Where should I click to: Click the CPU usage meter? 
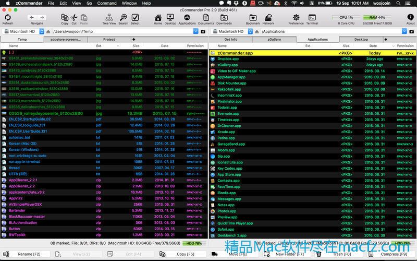tap(346, 17)
